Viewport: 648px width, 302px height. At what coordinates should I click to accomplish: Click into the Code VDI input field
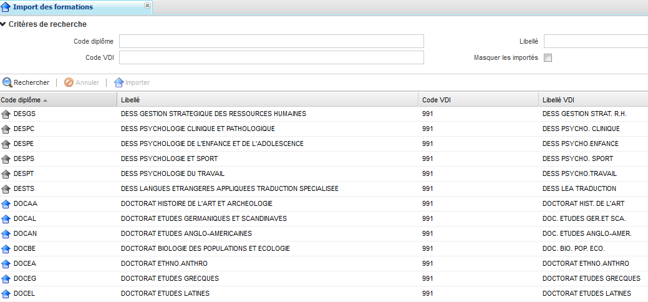click(x=271, y=58)
